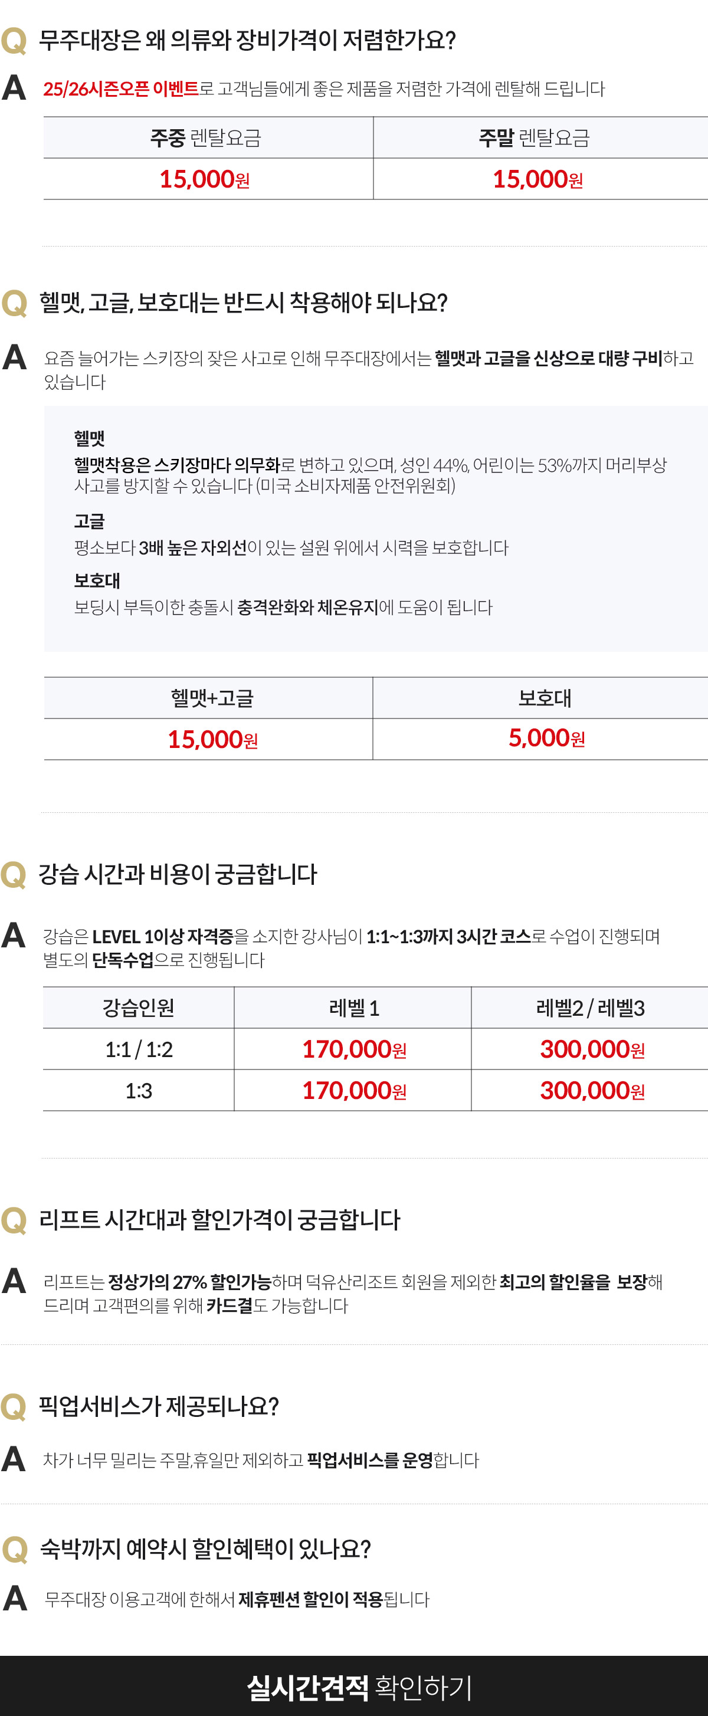The image size is (708, 1716).
Task: Expand the 픽업서비스가 제공되나요? question
Action: coord(159,1406)
